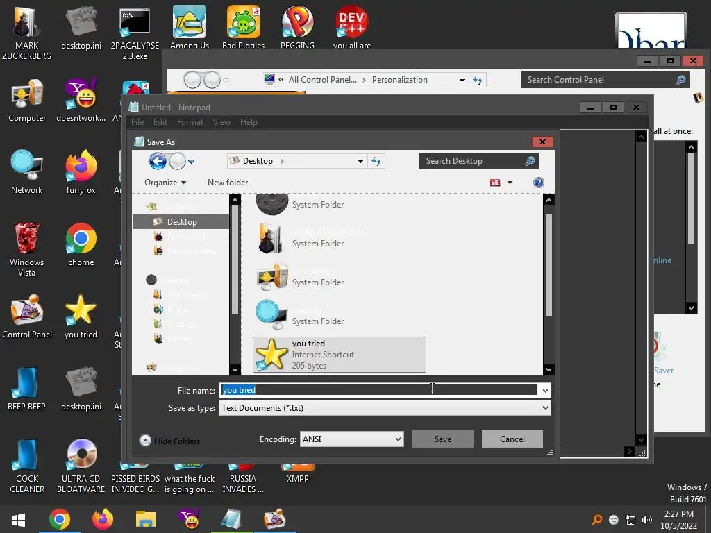The width and height of the screenshot is (711, 533).
Task: Open Bad Piggies desktop shortcut
Action: click(244, 26)
